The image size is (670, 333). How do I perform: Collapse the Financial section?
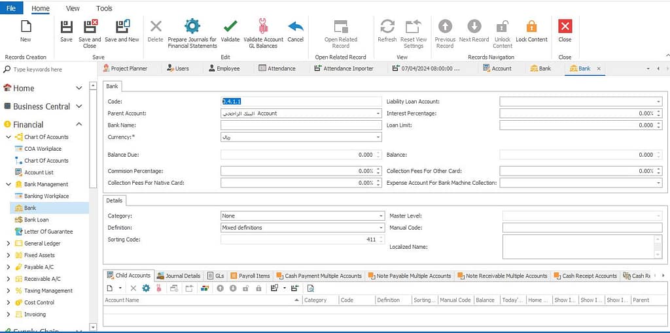tap(79, 124)
